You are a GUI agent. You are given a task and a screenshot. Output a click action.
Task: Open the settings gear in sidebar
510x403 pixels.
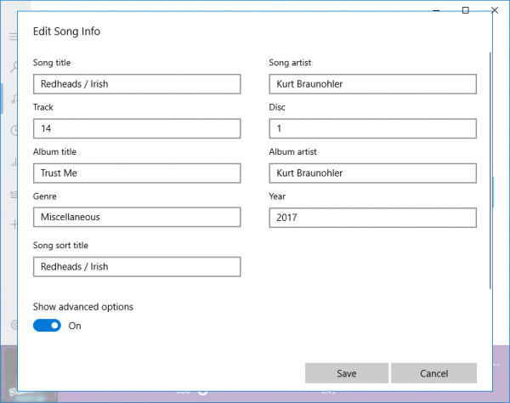point(13,325)
